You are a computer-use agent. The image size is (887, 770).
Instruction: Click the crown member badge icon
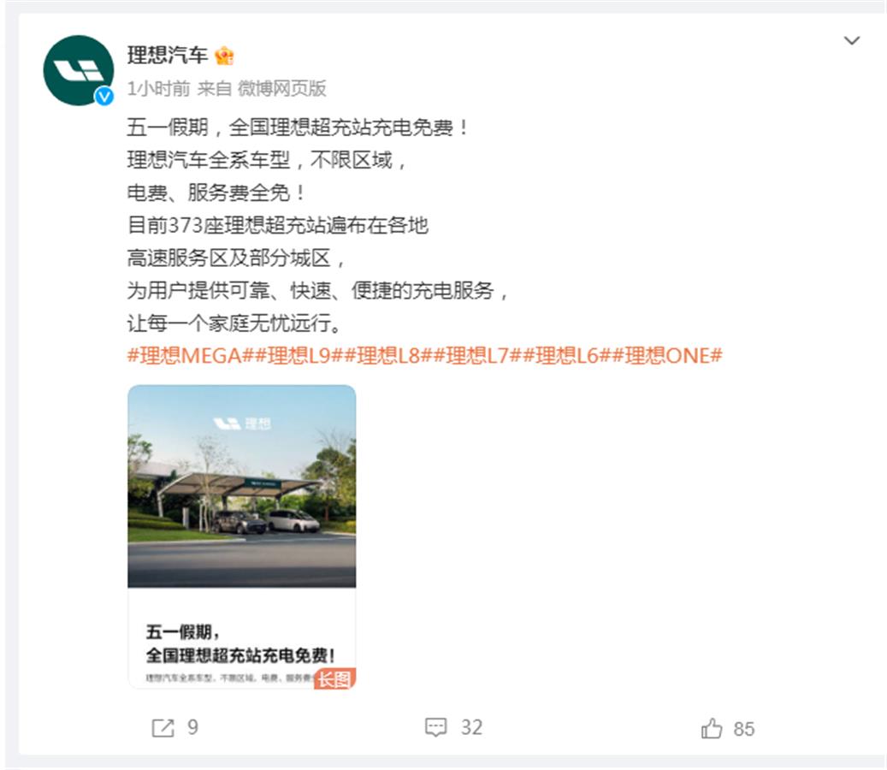(x=225, y=56)
